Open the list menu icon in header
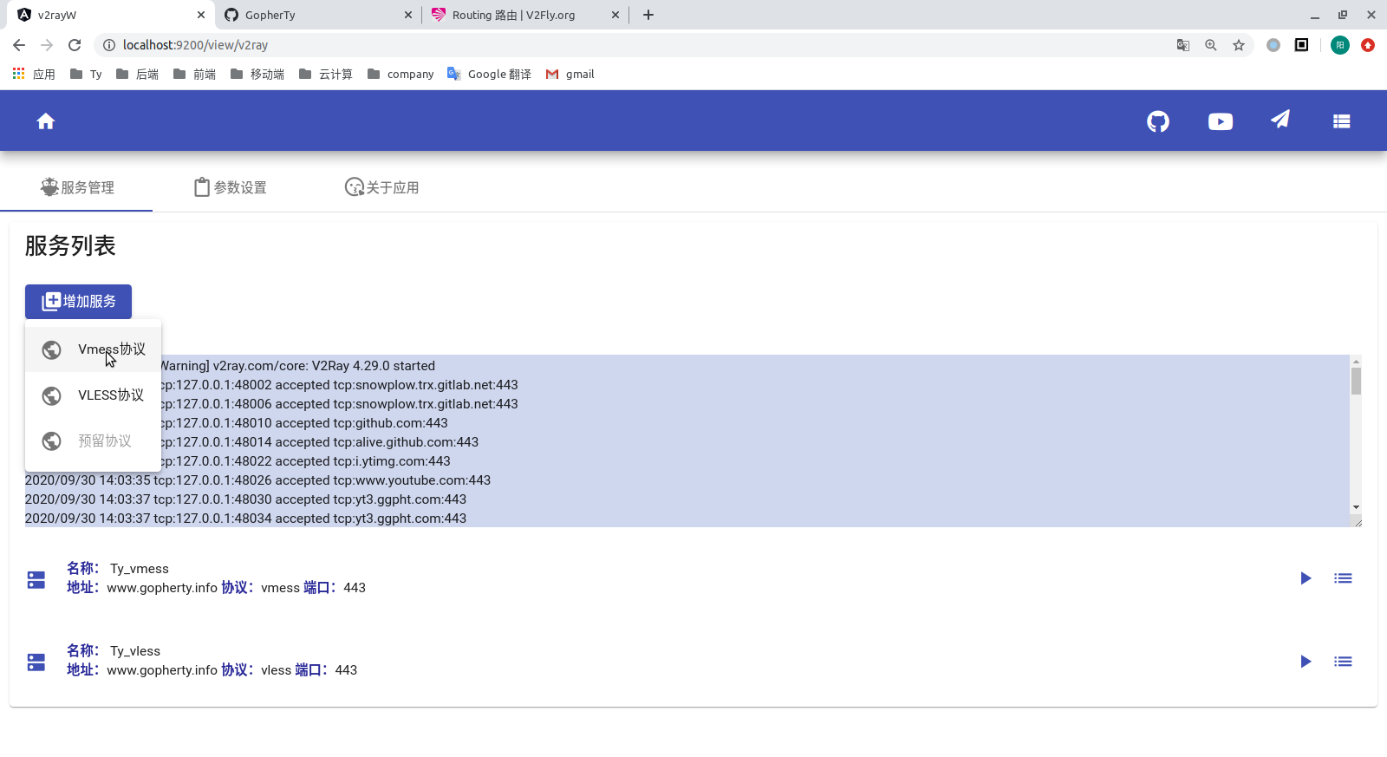The height and width of the screenshot is (757, 1387). 1342,121
